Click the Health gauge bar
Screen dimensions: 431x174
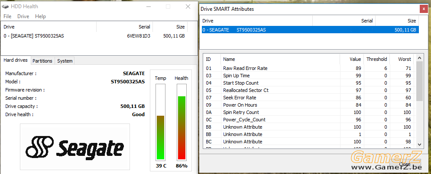click(181, 122)
